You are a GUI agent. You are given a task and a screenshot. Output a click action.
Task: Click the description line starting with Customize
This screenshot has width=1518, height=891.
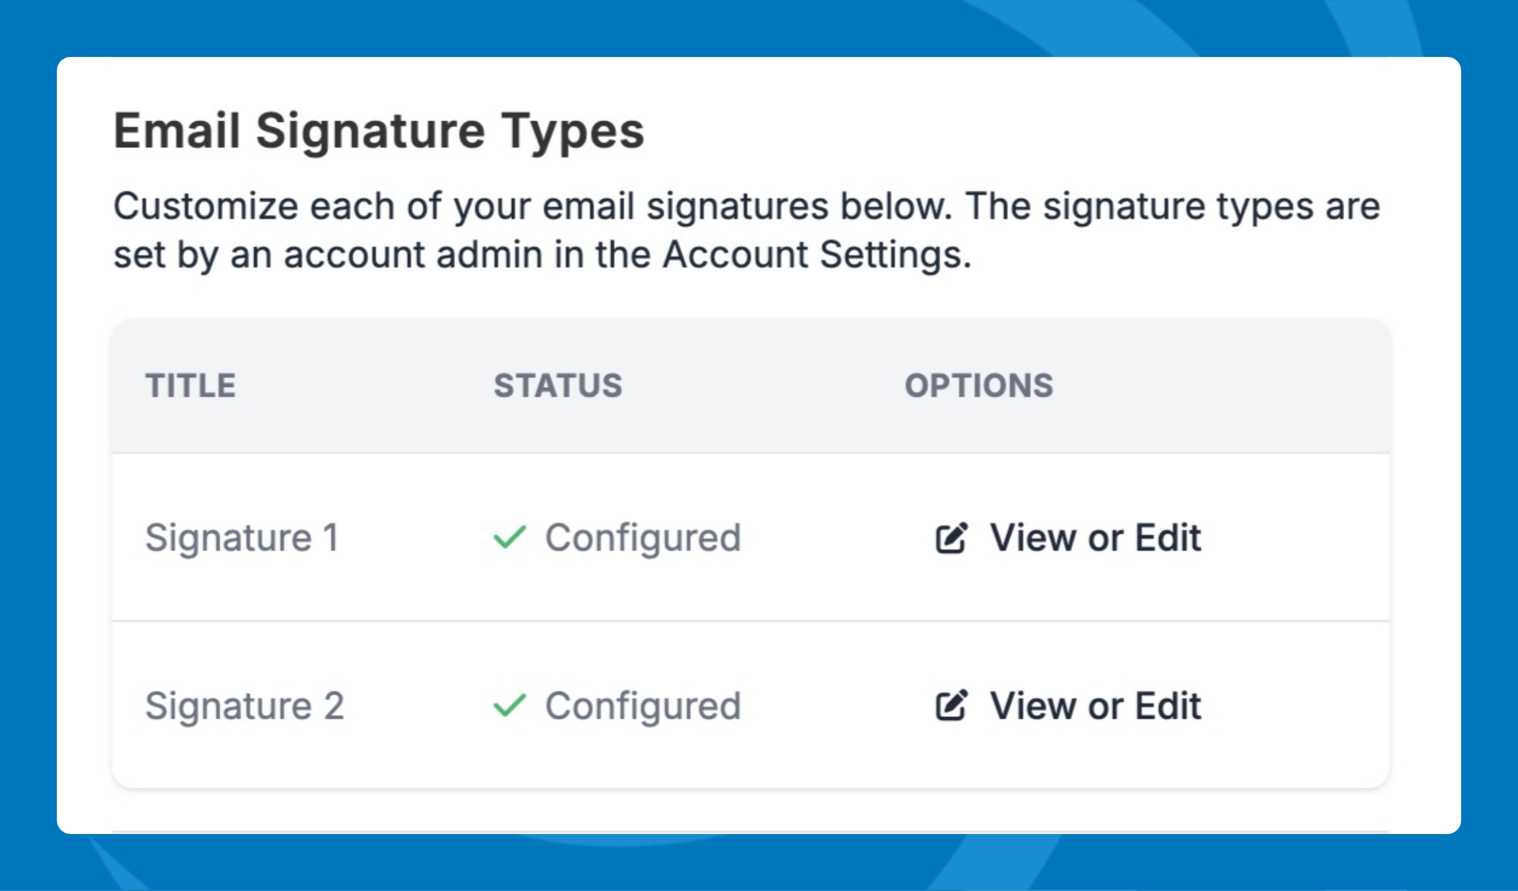click(746, 206)
